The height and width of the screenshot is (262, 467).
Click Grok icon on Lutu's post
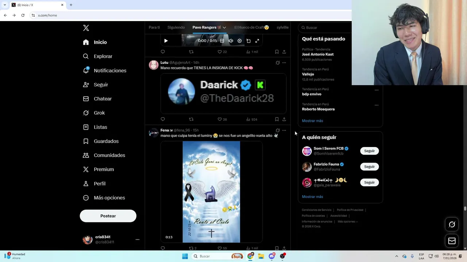point(278,63)
